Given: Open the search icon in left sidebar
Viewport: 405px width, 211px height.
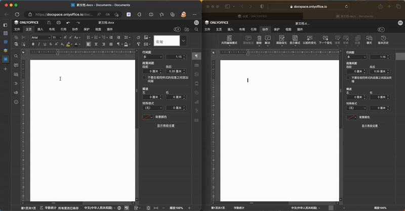Looking at the screenshot, I should (16, 56).
